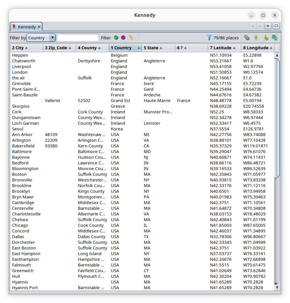
Task: Click the green download arrow icon
Action: click(x=256, y=37)
